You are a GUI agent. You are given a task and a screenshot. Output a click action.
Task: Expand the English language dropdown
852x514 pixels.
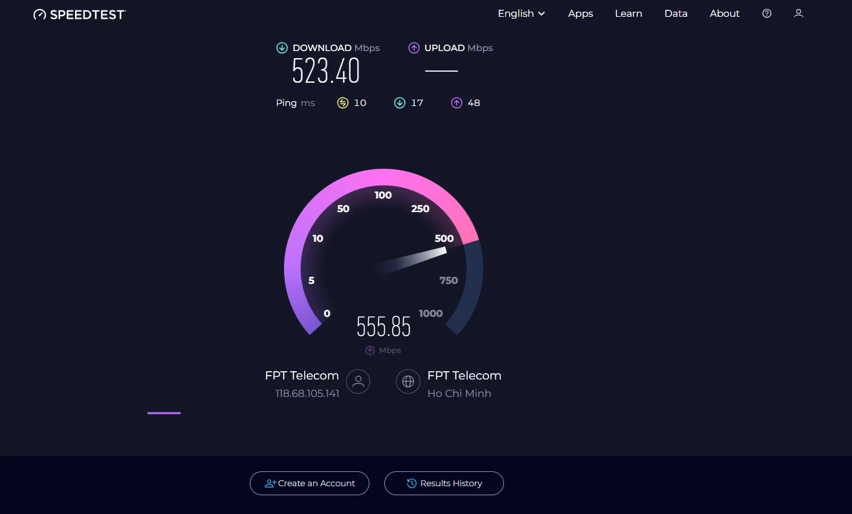(x=521, y=14)
